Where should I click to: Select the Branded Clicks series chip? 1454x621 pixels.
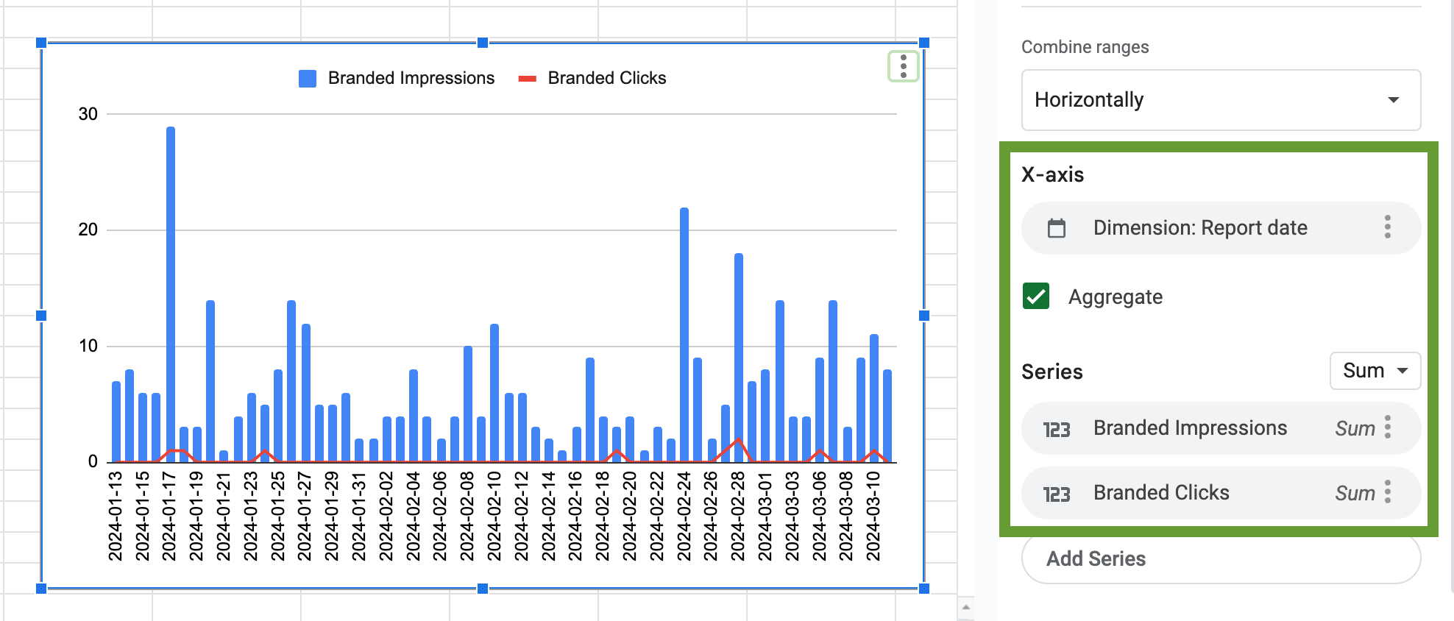[x=1221, y=493]
